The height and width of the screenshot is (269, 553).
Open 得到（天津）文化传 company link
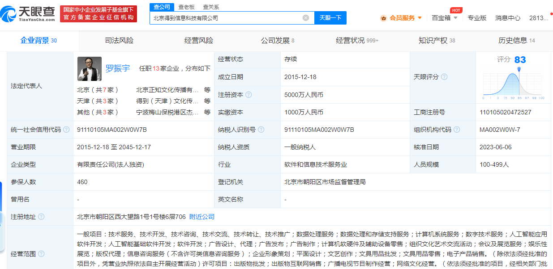click(x=167, y=101)
